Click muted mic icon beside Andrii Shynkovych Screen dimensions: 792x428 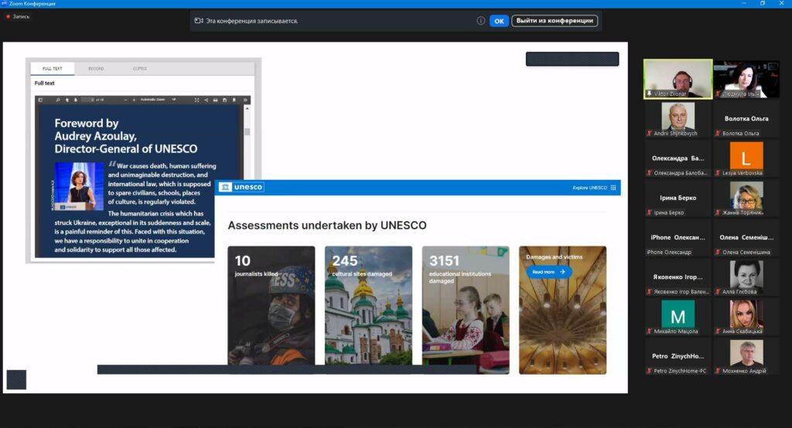pos(649,133)
